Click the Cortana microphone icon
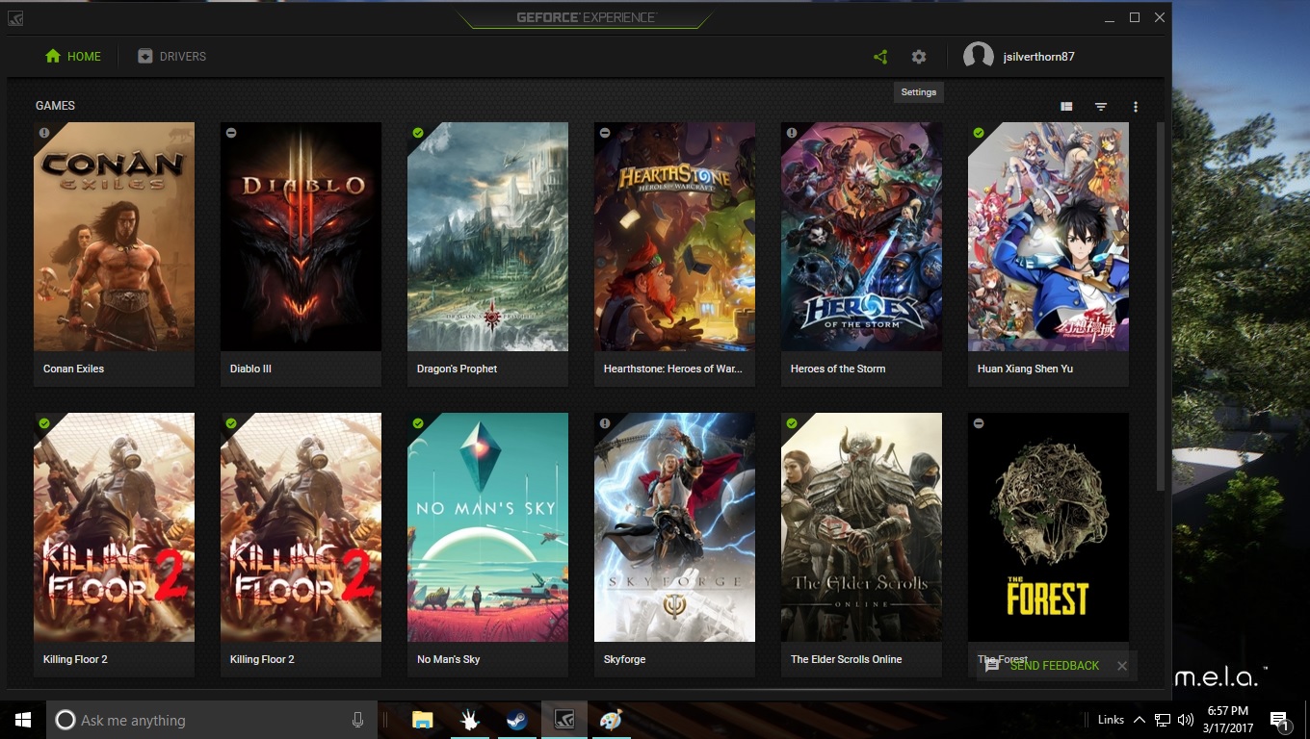This screenshot has width=1310, height=739. pos(358,720)
